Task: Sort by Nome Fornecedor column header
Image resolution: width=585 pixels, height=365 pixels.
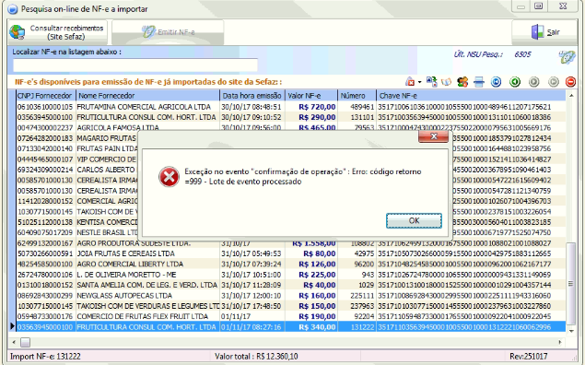Action: click(147, 96)
